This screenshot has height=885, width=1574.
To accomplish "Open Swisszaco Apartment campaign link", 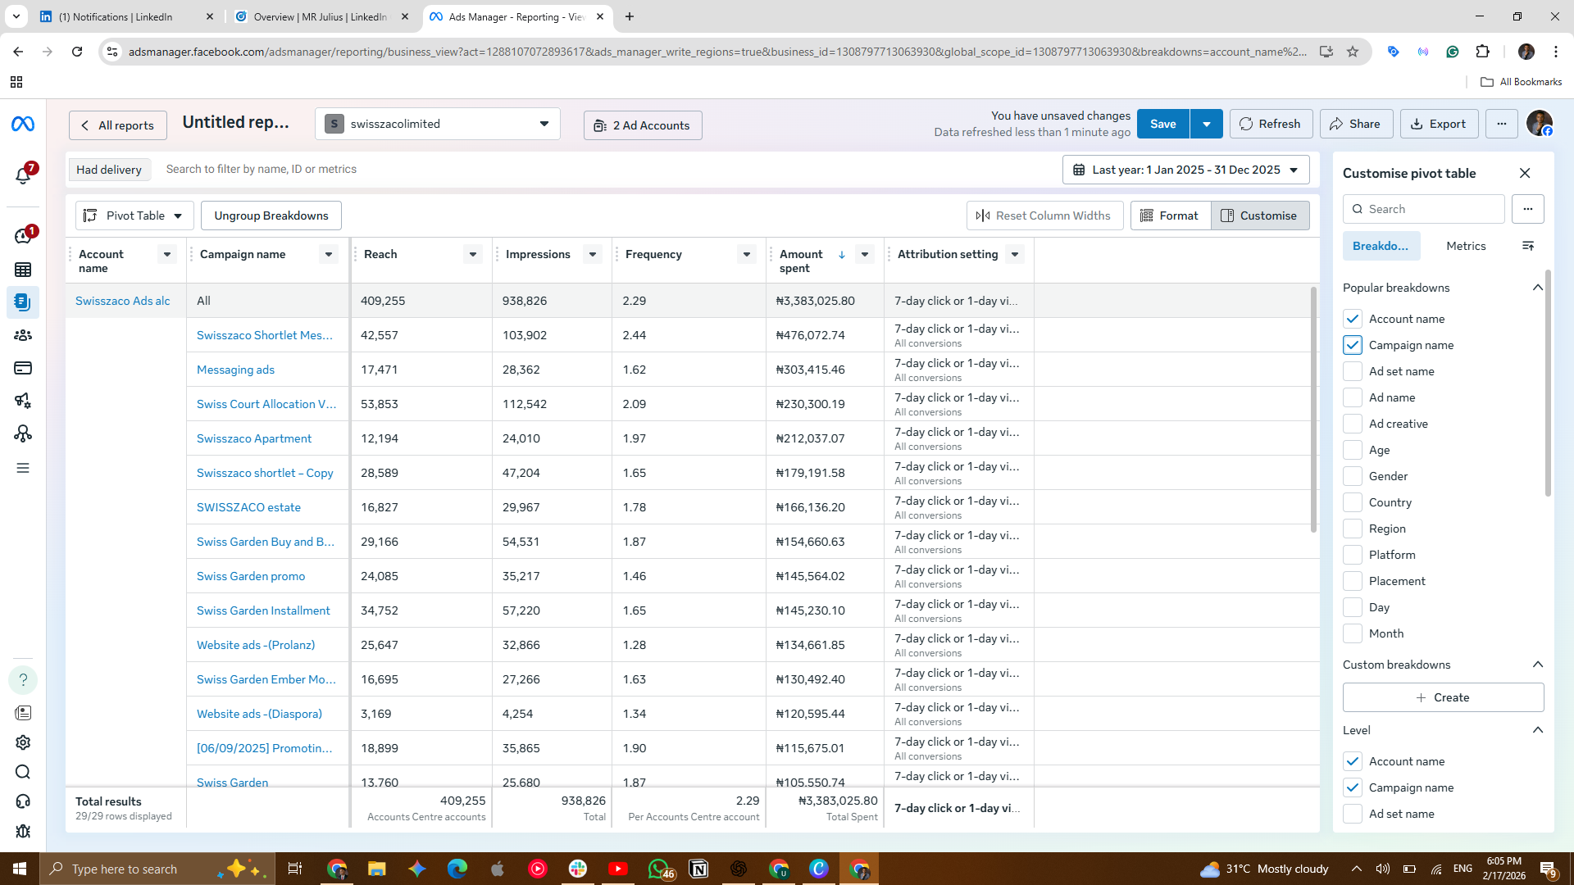I will (254, 438).
